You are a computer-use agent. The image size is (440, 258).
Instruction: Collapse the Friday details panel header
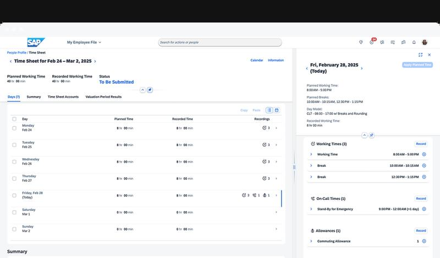pyautogui.click(x=364, y=135)
